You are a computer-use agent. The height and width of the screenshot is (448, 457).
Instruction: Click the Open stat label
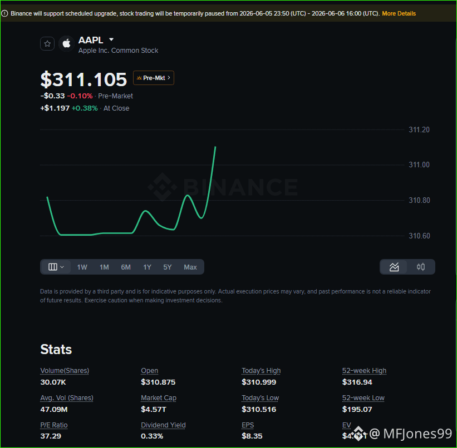click(150, 371)
